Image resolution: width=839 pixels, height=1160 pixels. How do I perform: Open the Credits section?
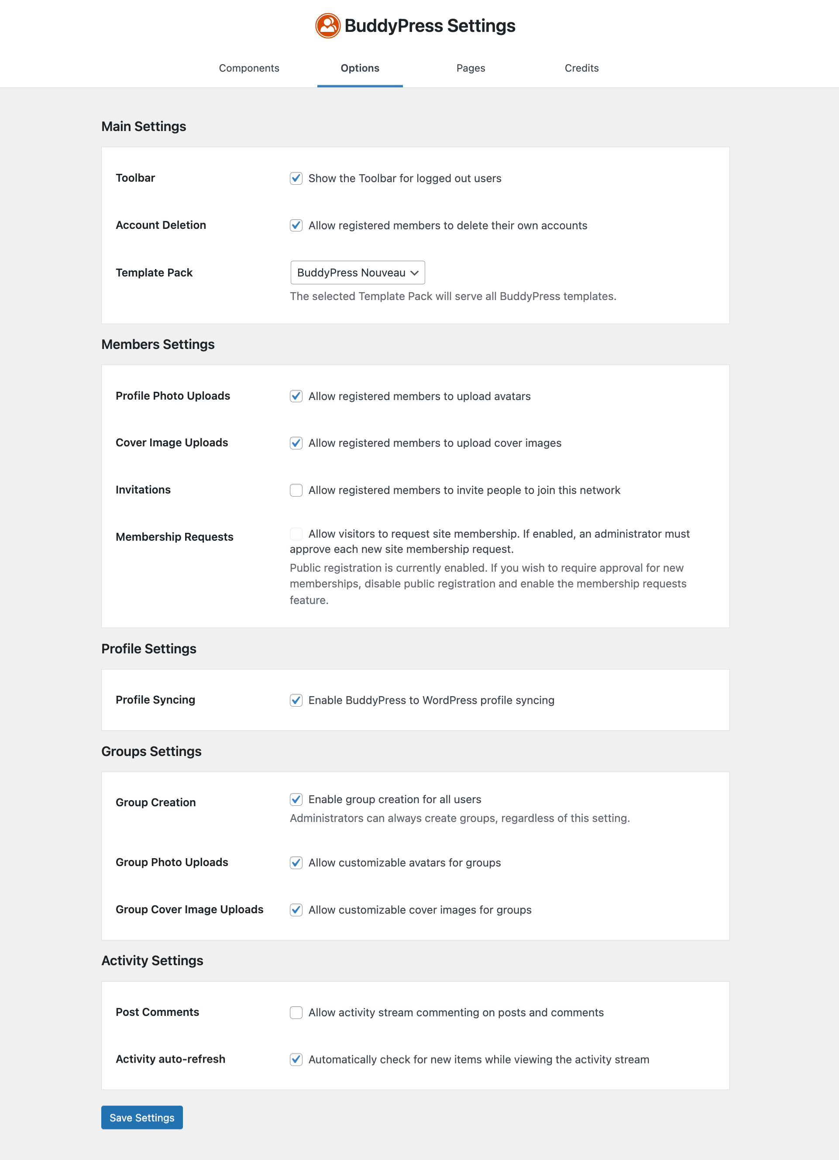(x=581, y=68)
